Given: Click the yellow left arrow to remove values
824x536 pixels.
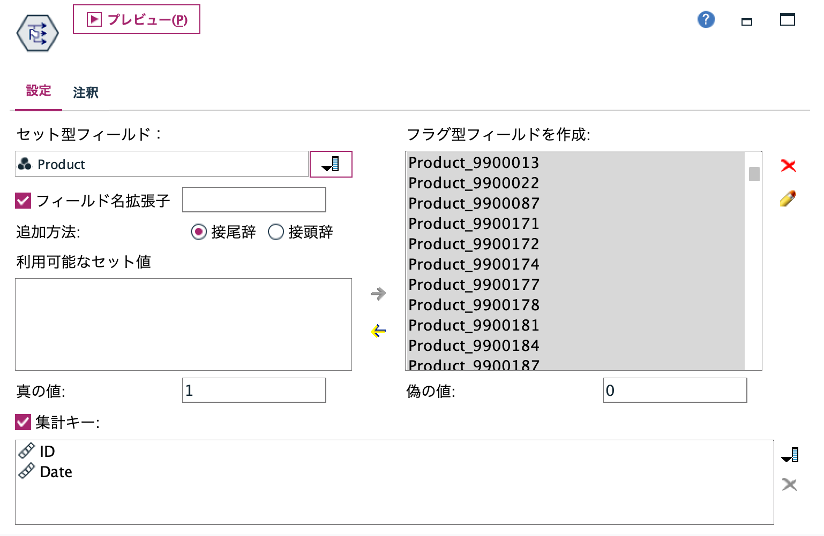Looking at the screenshot, I should tap(378, 331).
